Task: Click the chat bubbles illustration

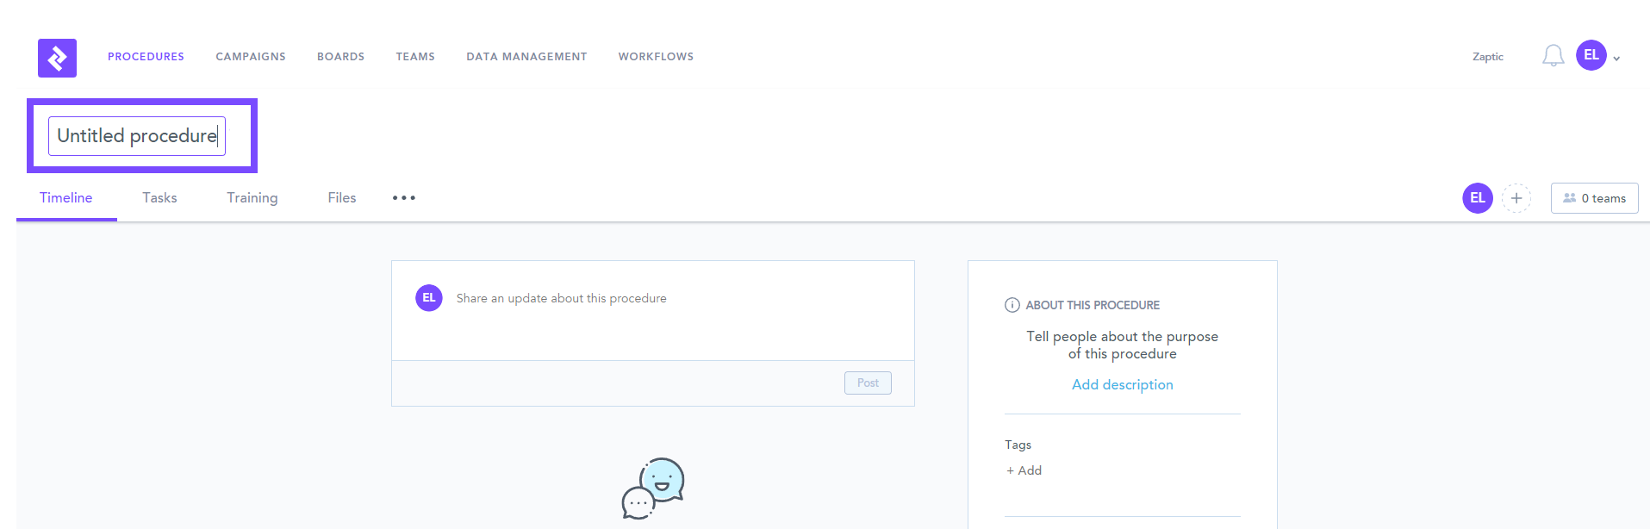Action: pos(653,489)
